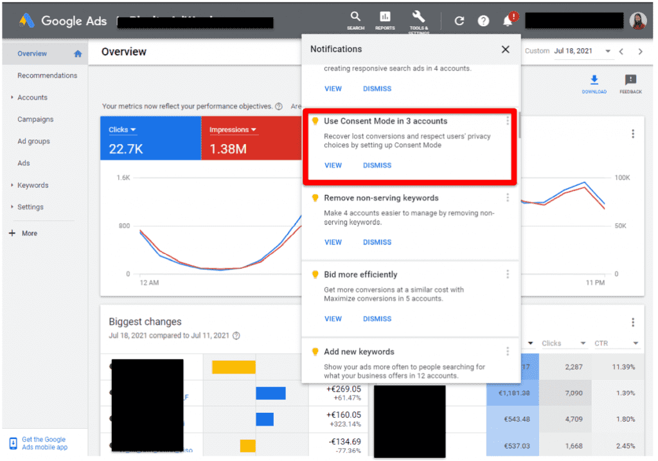The image size is (658, 461).
Task: Open three-dot menu on Add new keywords
Action: coord(508,351)
